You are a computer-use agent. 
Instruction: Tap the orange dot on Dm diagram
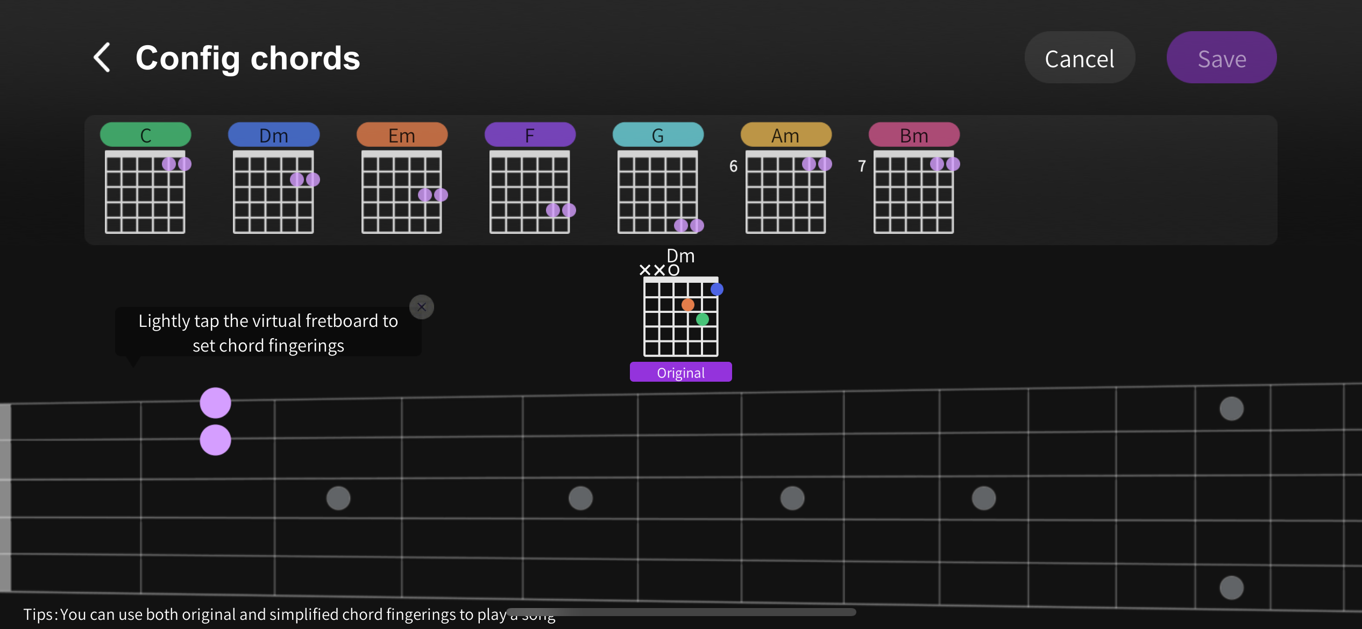(687, 305)
